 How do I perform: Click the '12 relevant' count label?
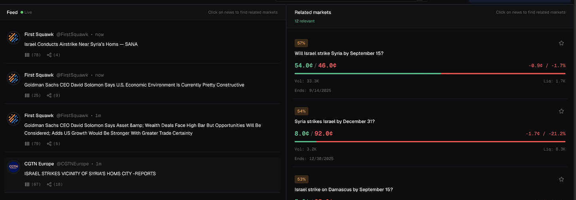tap(305, 21)
